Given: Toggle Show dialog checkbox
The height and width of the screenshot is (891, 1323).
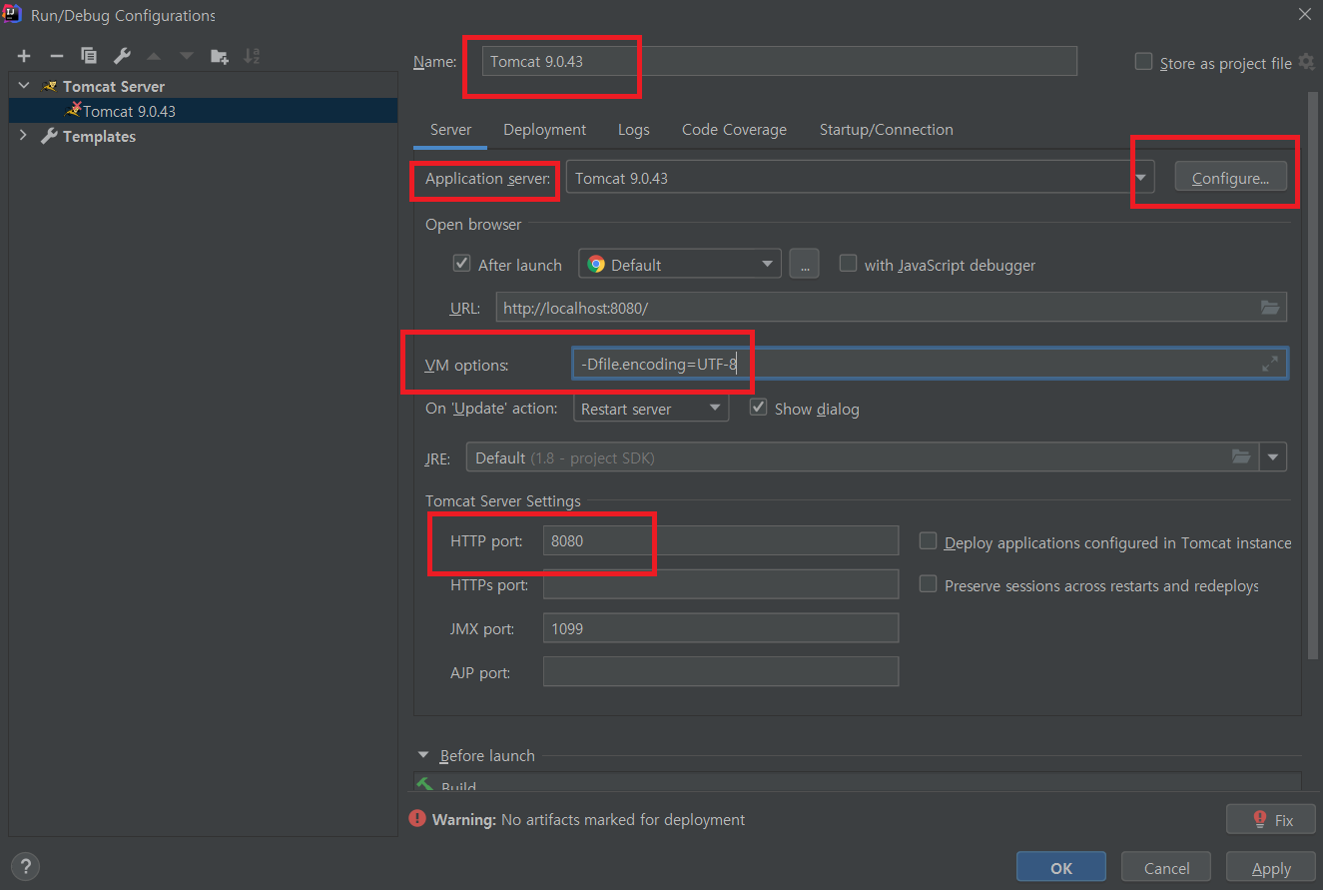Looking at the screenshot, I should point(758,408).
